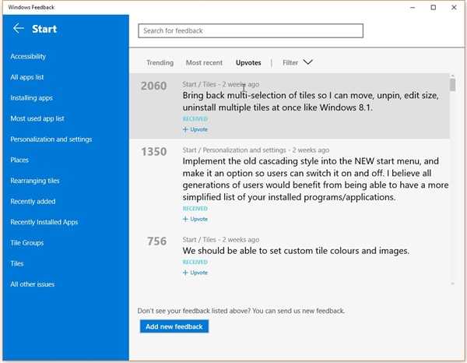
Task: Maximize the Windows Feedback window
Action: tap(433, 7)
